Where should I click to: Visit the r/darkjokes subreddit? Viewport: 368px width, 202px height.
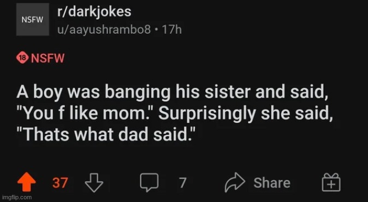click(94, 11)
